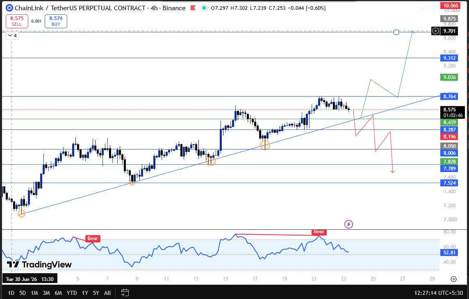469x299 pixels.
Task: Click the blue 7.789 price label
Action: point(450,169)
